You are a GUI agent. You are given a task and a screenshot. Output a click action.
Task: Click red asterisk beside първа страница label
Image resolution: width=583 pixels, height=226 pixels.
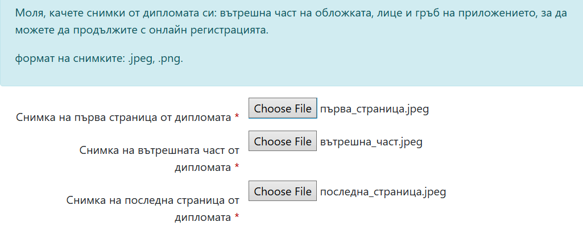(x=237, y=117)
